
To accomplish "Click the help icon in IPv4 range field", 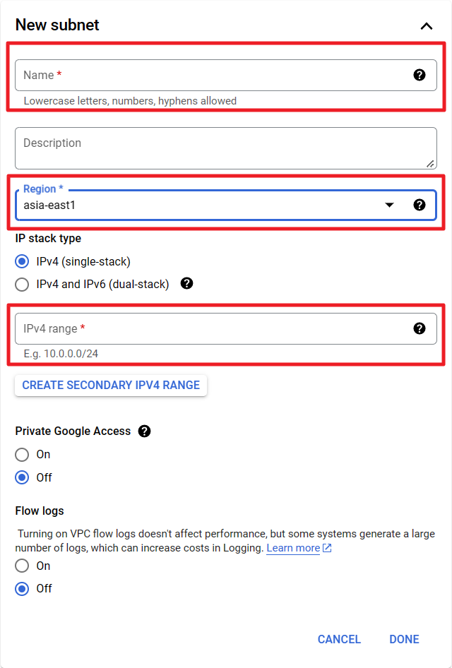I will point(420,328).
